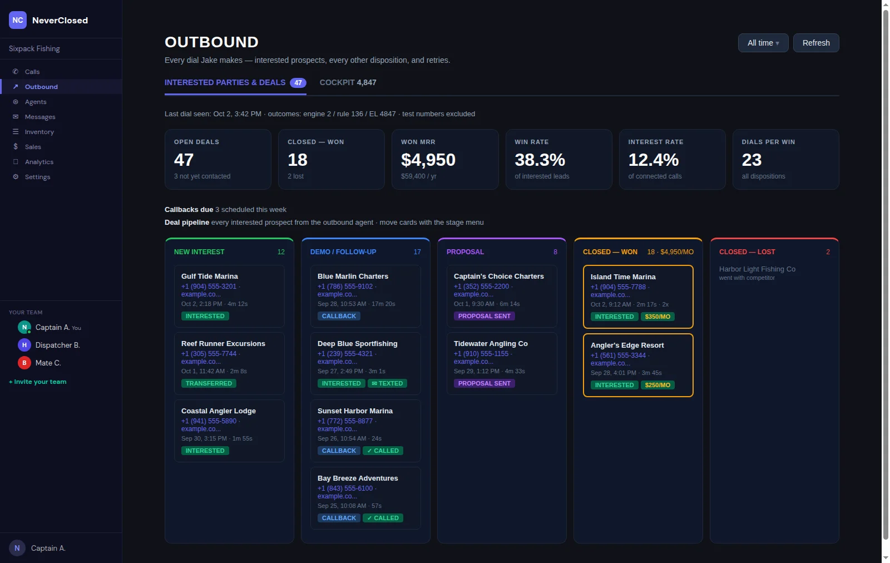Click the Win Rate 38.3% stat
890x563 pixels.
558,159
